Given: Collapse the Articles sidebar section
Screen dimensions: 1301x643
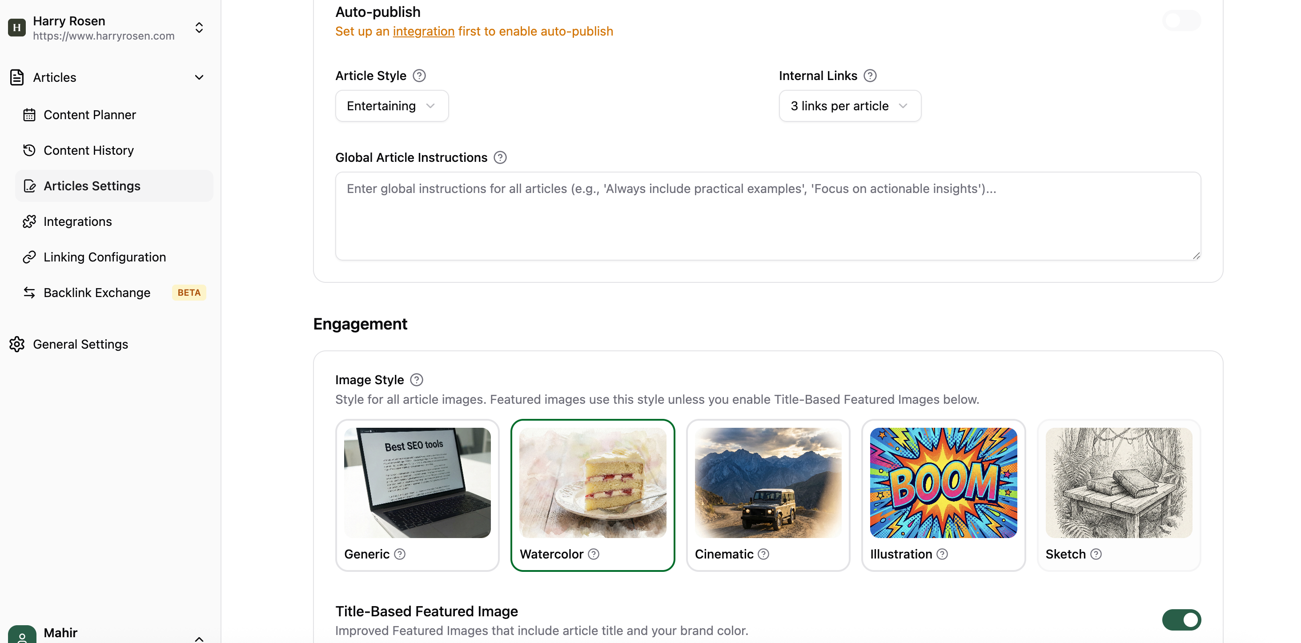Looking at the screenshot, I should click(199, 77).
